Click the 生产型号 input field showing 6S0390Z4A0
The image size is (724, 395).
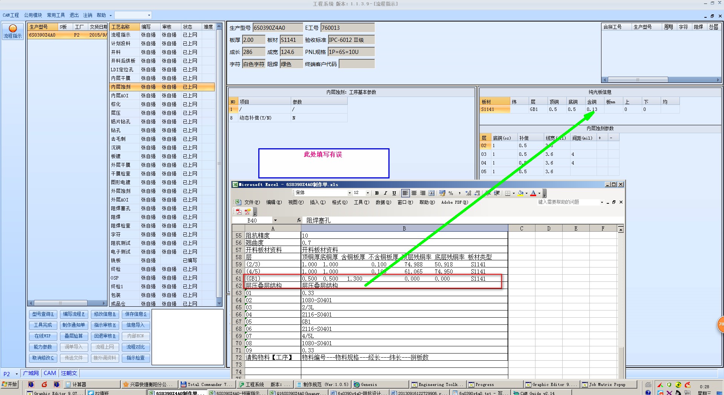click(x=278, y=28)
